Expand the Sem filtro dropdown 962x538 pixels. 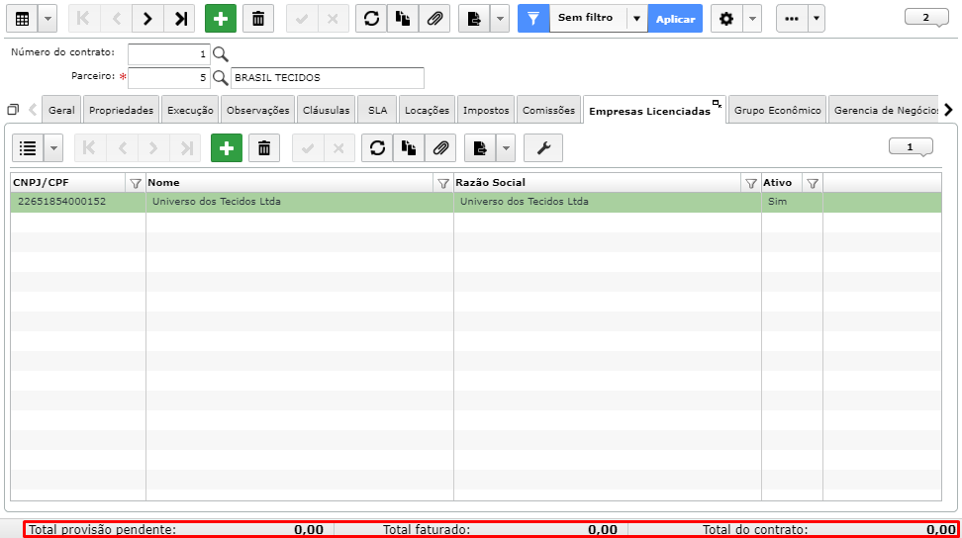[x=636, y=19]
